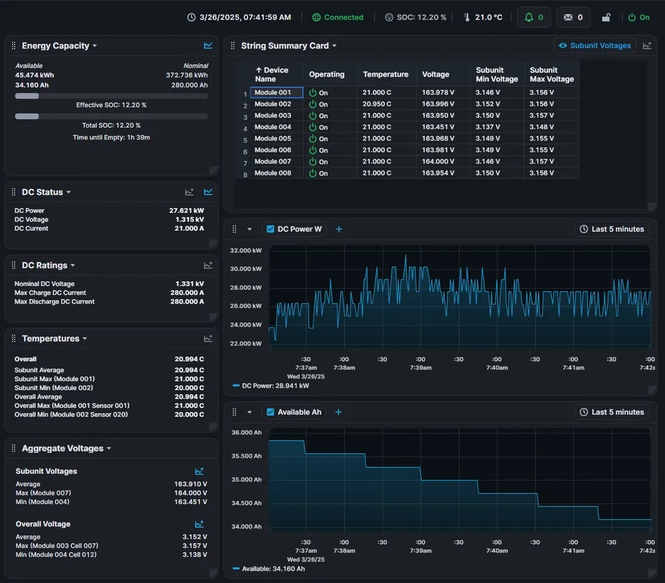Screen dimensions: 665x583
Task: Sort by the Temperature column header
Action: (386, 74)
